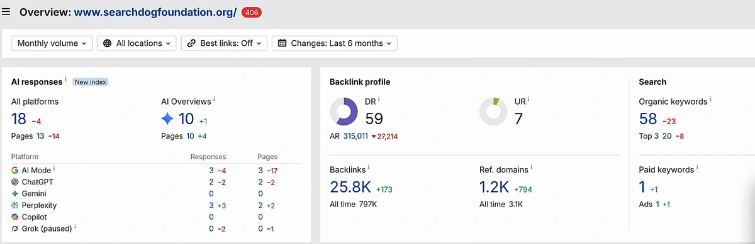The width and height of the screenshot is (755, 244).
Task: Click the Gemini star icon
Action: tap(15, 193)
